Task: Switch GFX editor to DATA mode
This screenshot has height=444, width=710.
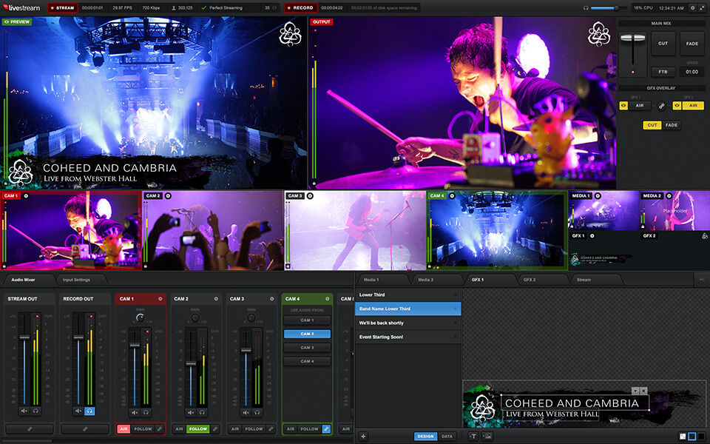Action: 447,437
